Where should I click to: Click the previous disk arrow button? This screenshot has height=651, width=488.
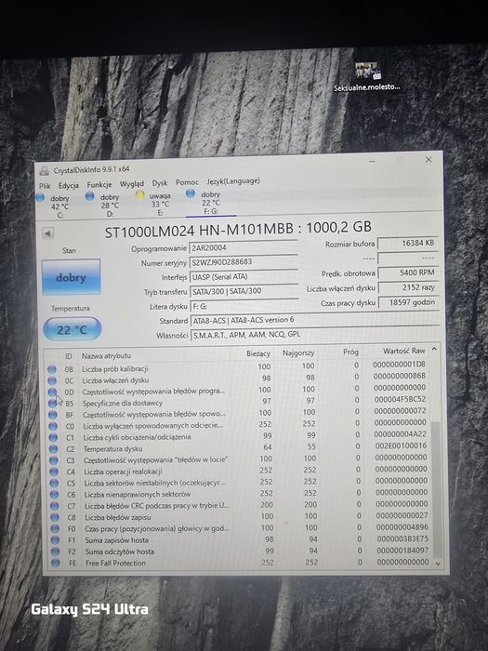47,233
